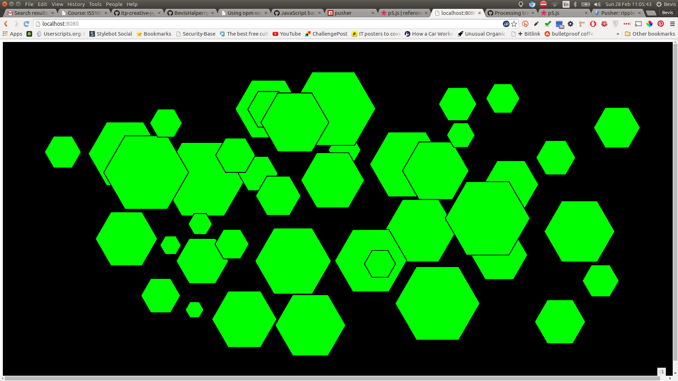Bookmark this page with star icon
678x381 pixels.
point(514,24)
